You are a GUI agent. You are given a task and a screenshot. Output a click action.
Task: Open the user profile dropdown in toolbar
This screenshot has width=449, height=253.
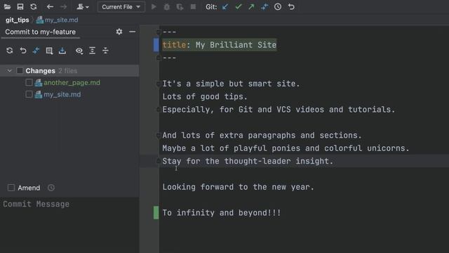pyautogui.click(x=83, y=6)
